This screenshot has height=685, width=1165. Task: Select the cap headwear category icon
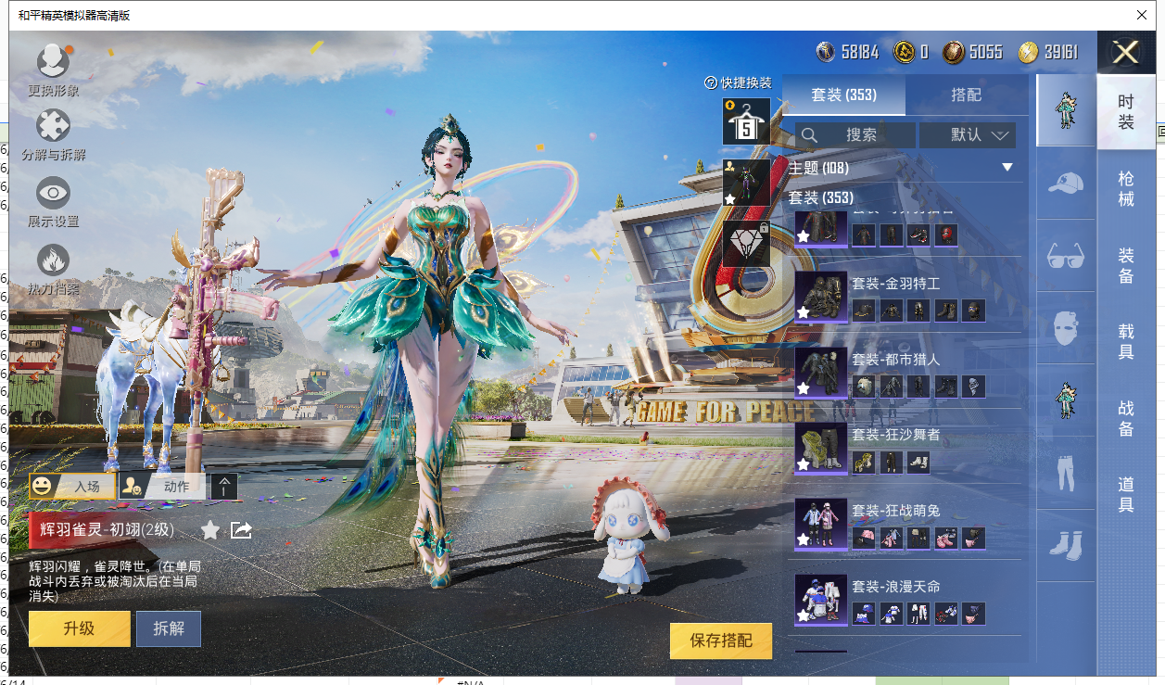(1066, 183)
